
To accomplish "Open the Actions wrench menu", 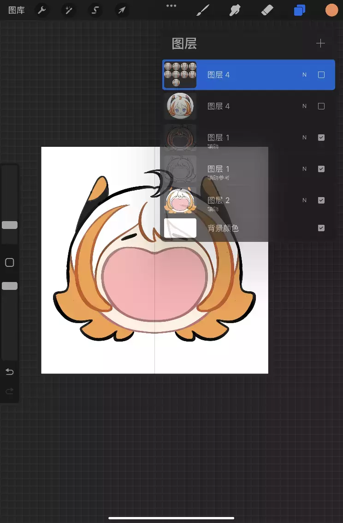I will coord(41,10).
